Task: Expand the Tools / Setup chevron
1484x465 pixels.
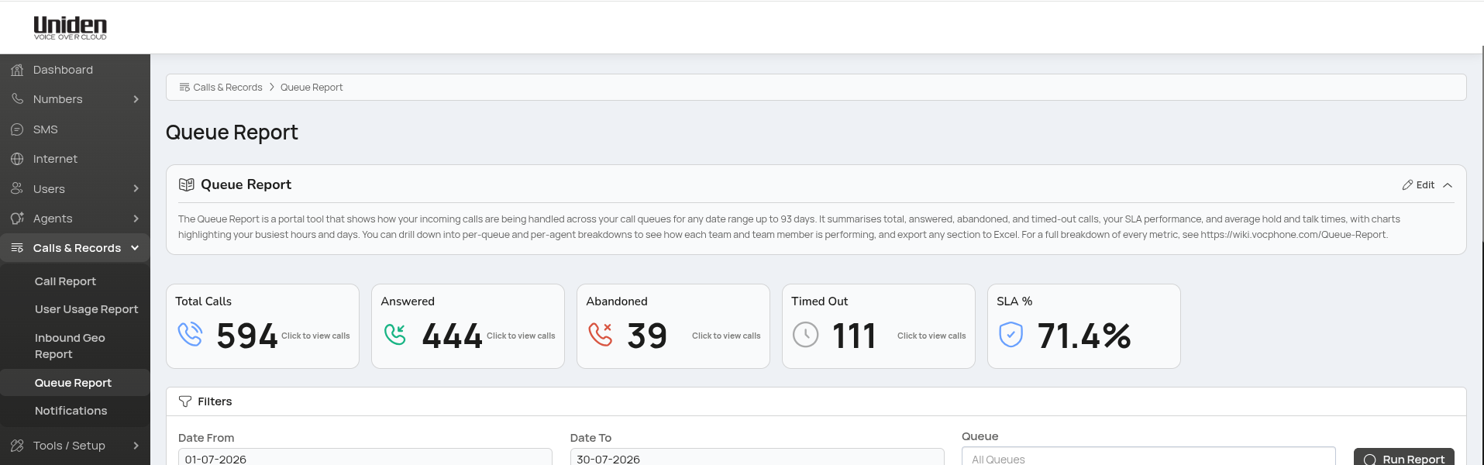Action: pyautogui.click(x=136, y=446)
